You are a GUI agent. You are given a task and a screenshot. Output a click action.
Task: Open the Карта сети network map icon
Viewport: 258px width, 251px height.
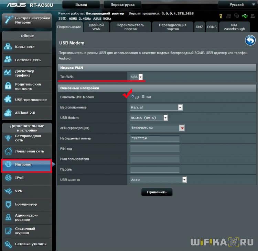[x=8, y=47]
